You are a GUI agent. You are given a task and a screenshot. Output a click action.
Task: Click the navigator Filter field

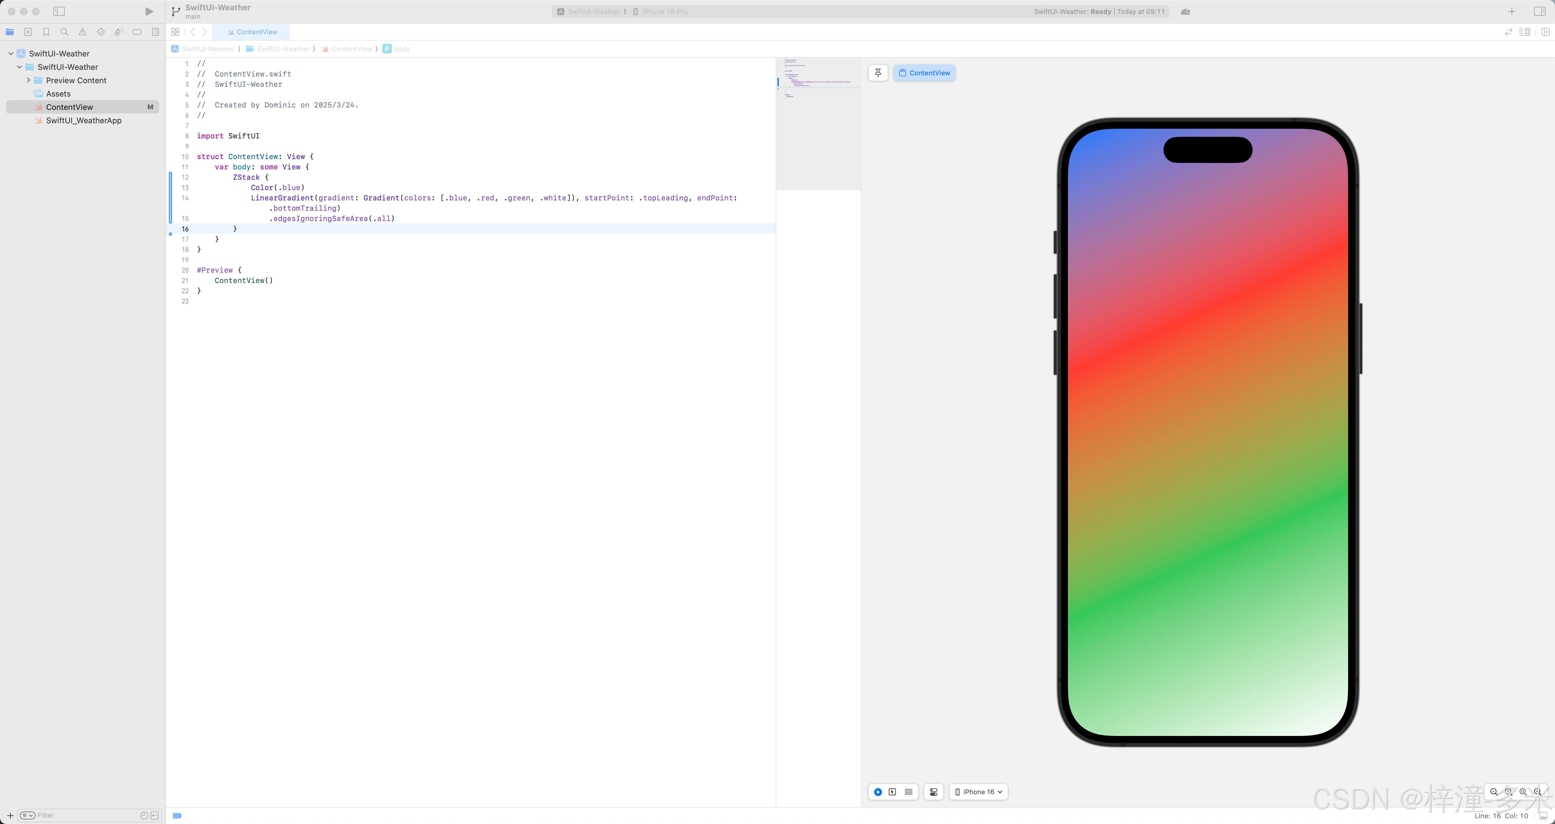tap(84, 815)
